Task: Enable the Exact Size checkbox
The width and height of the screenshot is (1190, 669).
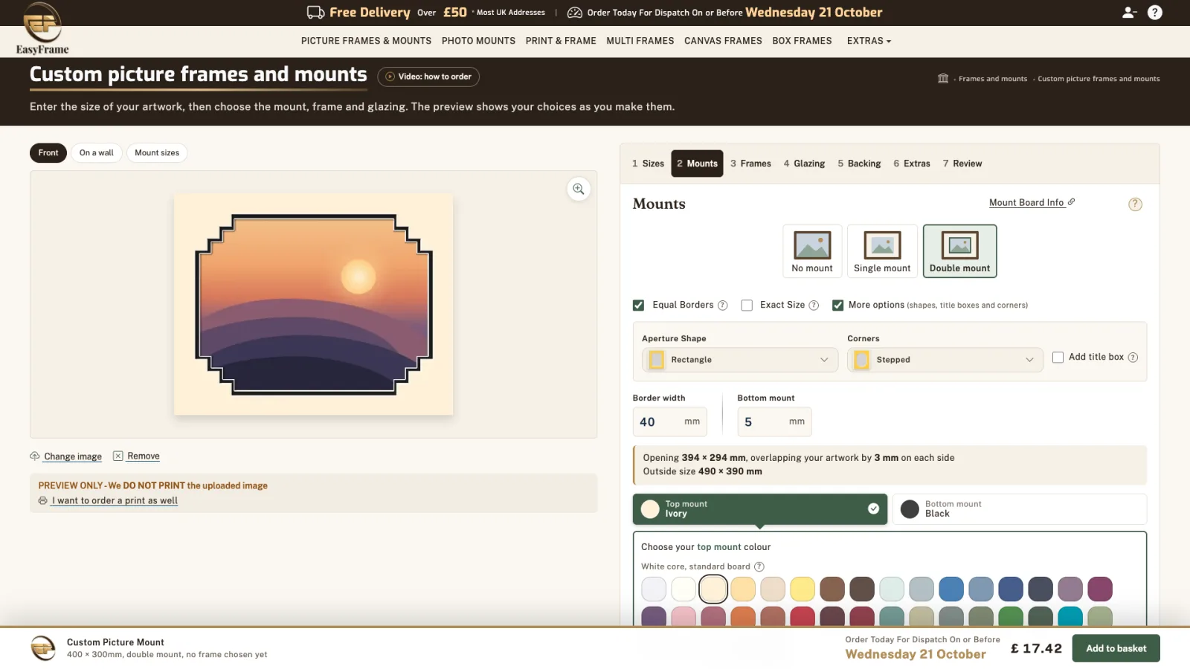Action: click(x=747, y=306)
